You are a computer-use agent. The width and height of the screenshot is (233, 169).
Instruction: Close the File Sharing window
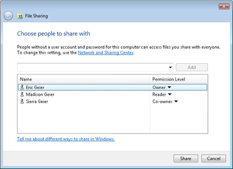coord(224,6)
